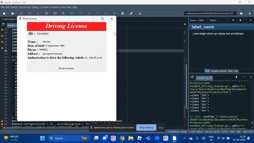
Task: Click the Stop debugging square icon
Action: tap(114, 14)
